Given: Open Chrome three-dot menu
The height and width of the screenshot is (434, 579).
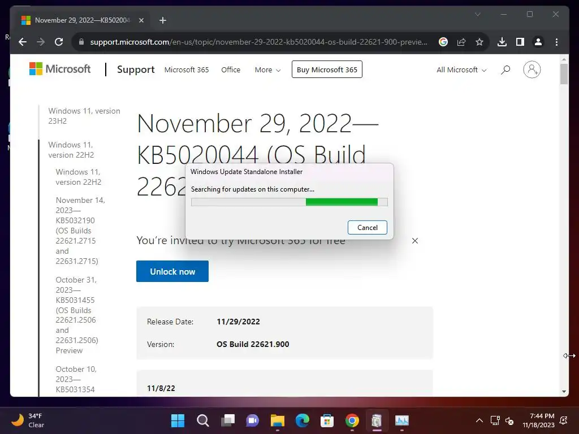Looking at the screenshot, I should pos(556,42).
